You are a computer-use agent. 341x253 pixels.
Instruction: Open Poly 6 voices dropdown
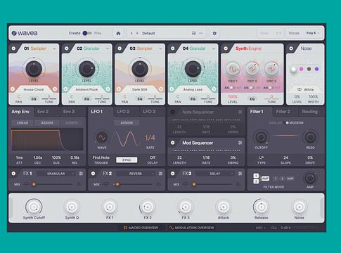[x=313, y=33]
